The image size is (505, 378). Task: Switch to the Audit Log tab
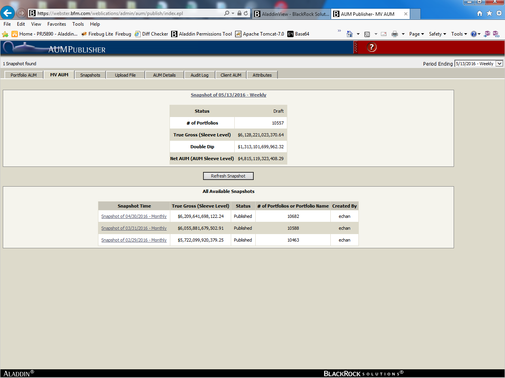[200, 75]
